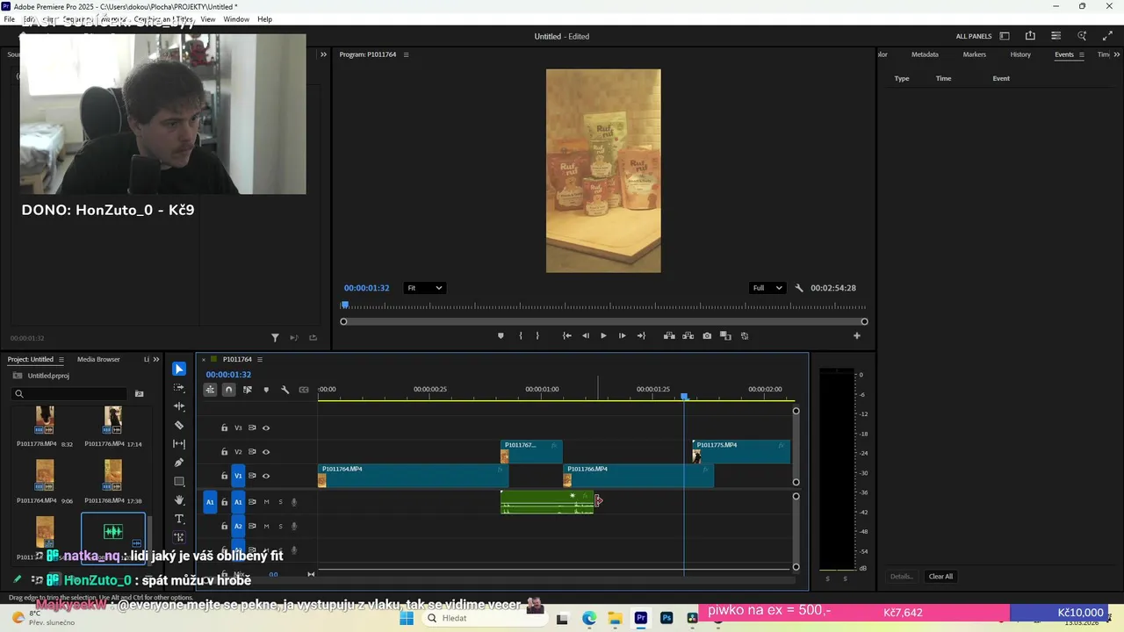This screenshot has width=1124, height=632.
Task: Switch to the Metadata tab
Action: coord(925,54)
